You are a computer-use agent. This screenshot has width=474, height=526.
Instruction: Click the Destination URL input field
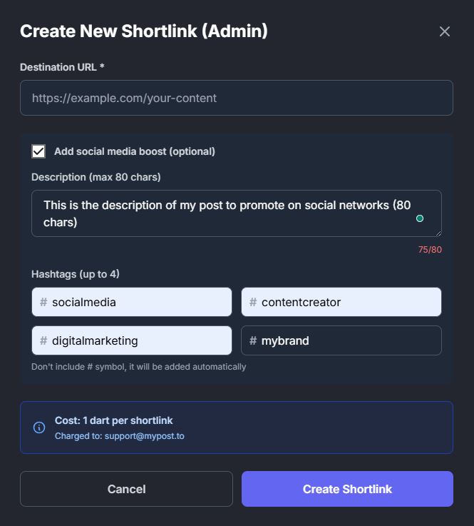236,98
